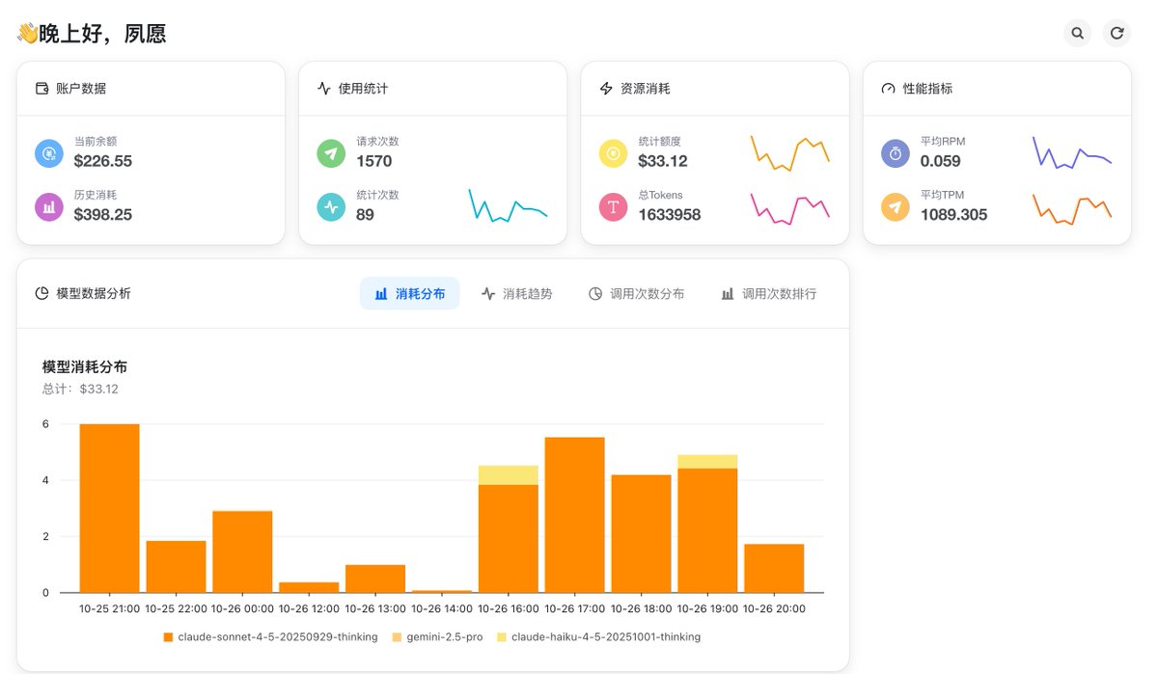Click the gauge icon beside 性能指标

coord(889,89)
